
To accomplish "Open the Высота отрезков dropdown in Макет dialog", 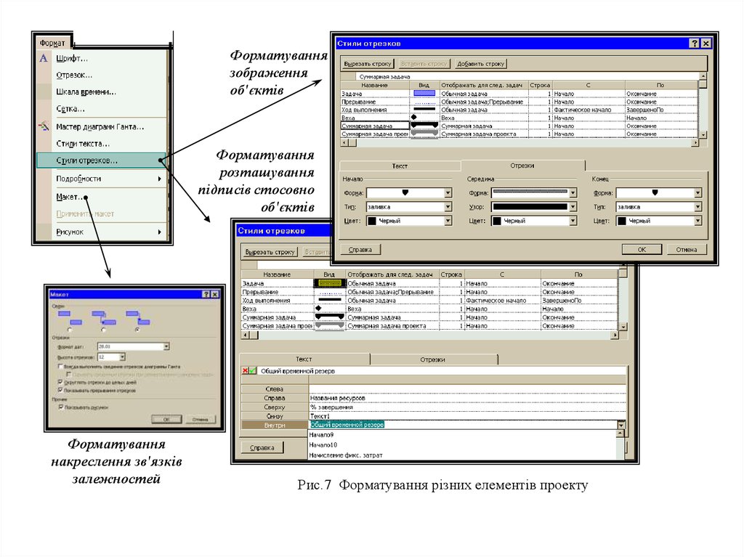I will click(x=122, y=357).
